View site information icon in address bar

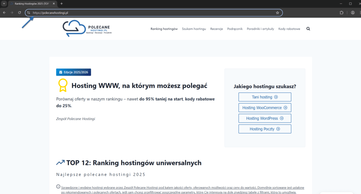pyautogui.click(x=29, y=13)
